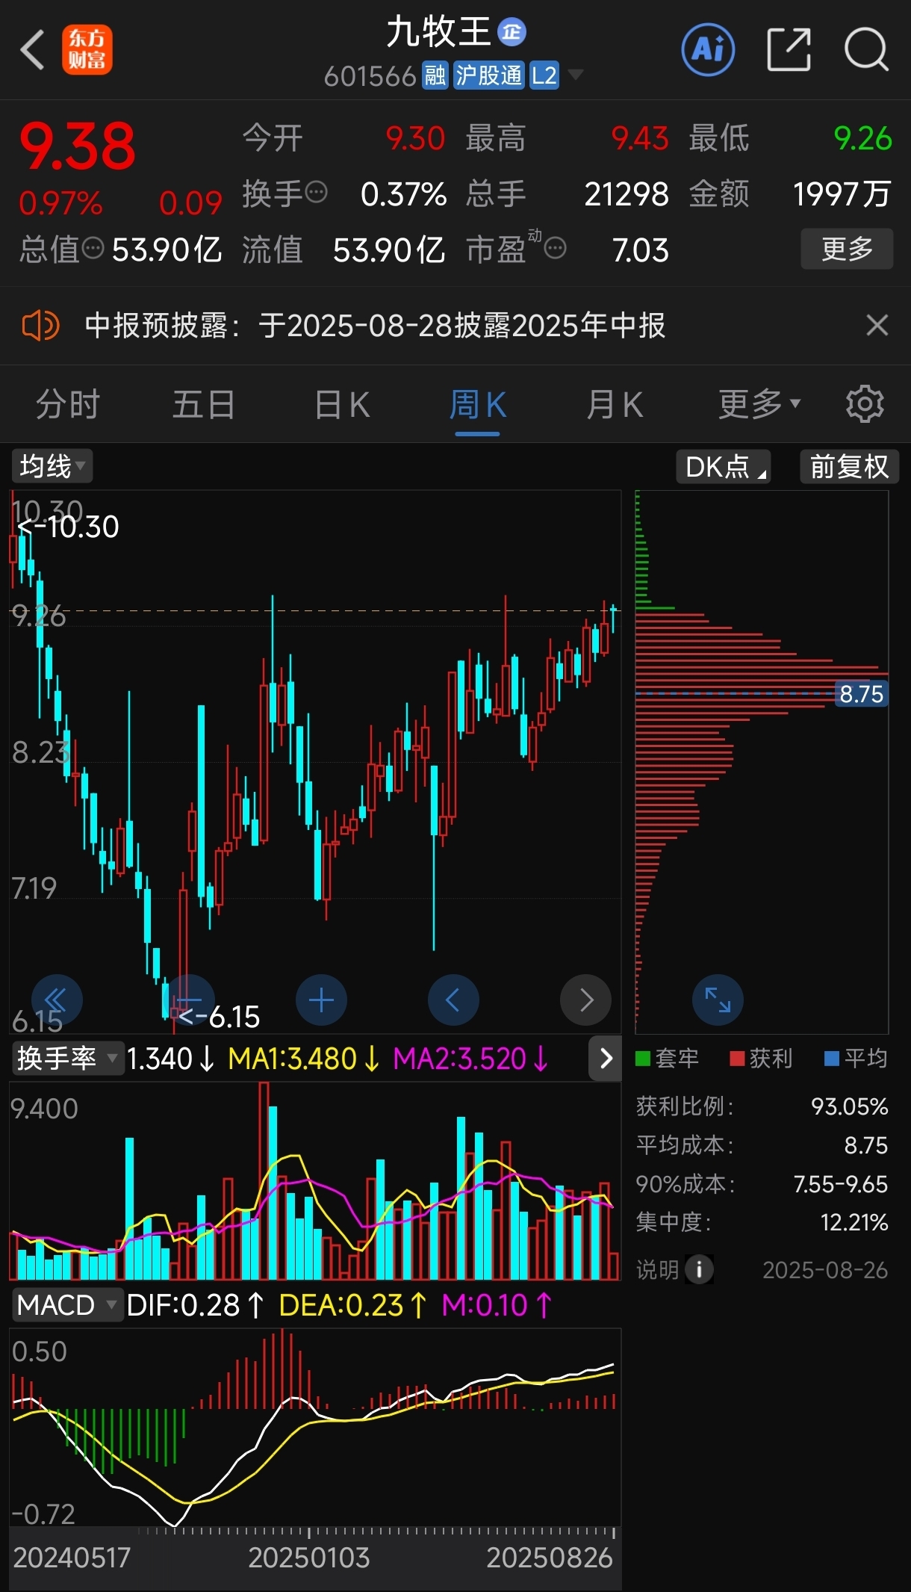Tap the DIF:0.28 MACD reading

coord(195,1305)
